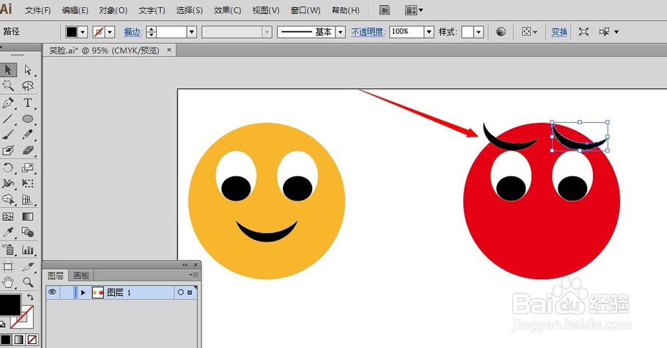Select the Symbol Sprayer tool
Image resolution: width=667 pixels, height=348 pixels.
[x=8, y=249]
